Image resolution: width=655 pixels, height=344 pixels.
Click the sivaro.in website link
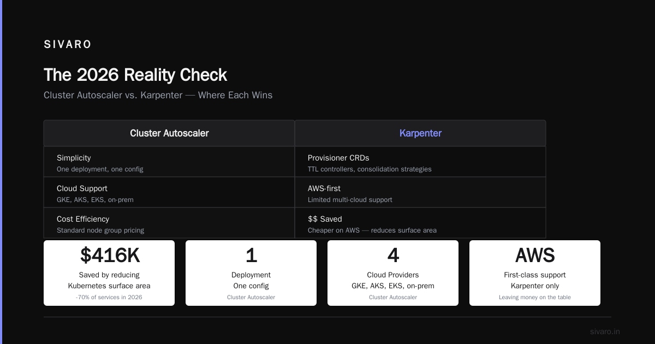605,331
